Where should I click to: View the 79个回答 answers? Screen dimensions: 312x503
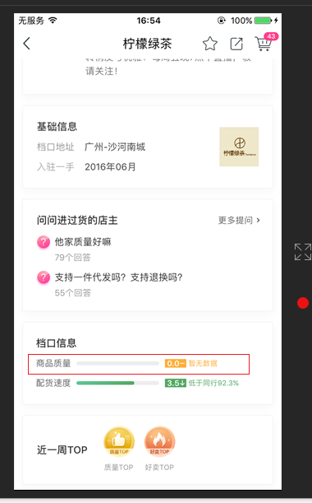click(72, 258)
